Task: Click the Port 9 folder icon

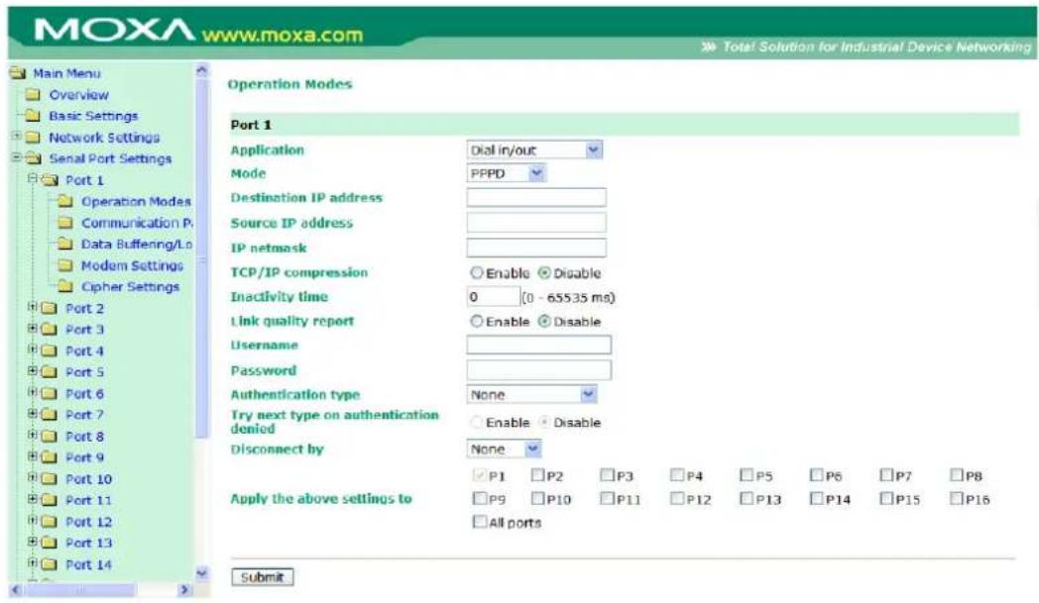Action: tap(50, 457)
